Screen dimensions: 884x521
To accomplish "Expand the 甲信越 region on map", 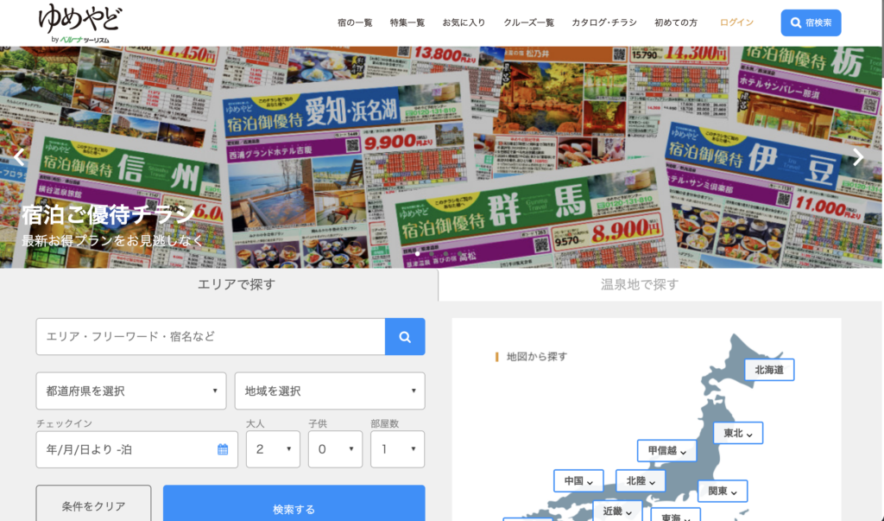I will (667, 451).
